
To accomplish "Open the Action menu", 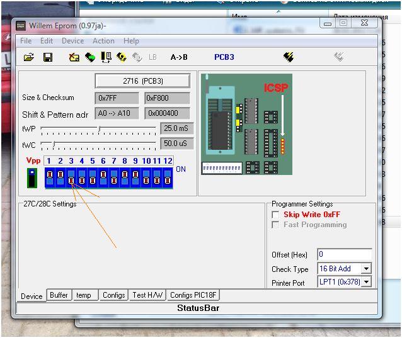I will point(103,41).
